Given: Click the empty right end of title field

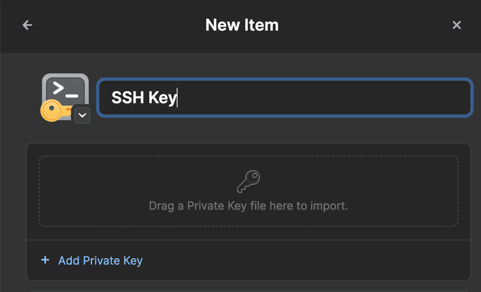Looking at the screenshot, I should [x=428, y=97].
